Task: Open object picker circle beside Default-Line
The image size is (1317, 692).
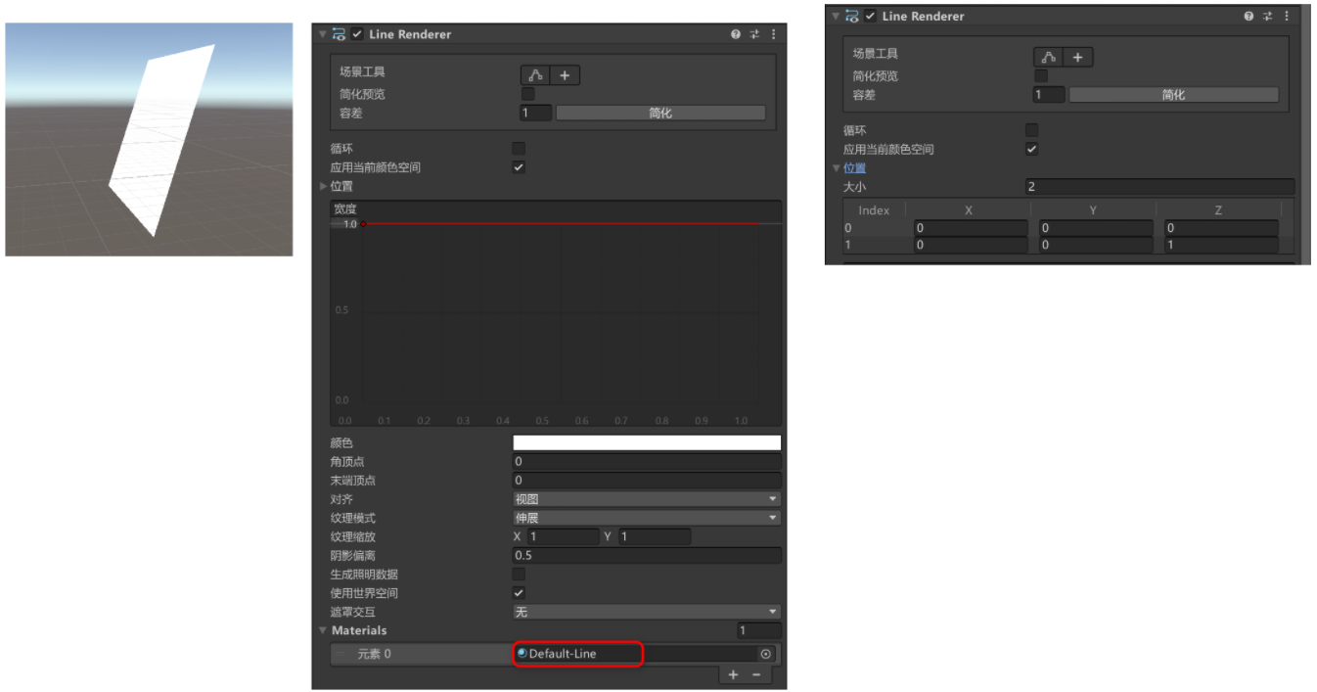Action: pyautogui.click(x=765, y=654)
